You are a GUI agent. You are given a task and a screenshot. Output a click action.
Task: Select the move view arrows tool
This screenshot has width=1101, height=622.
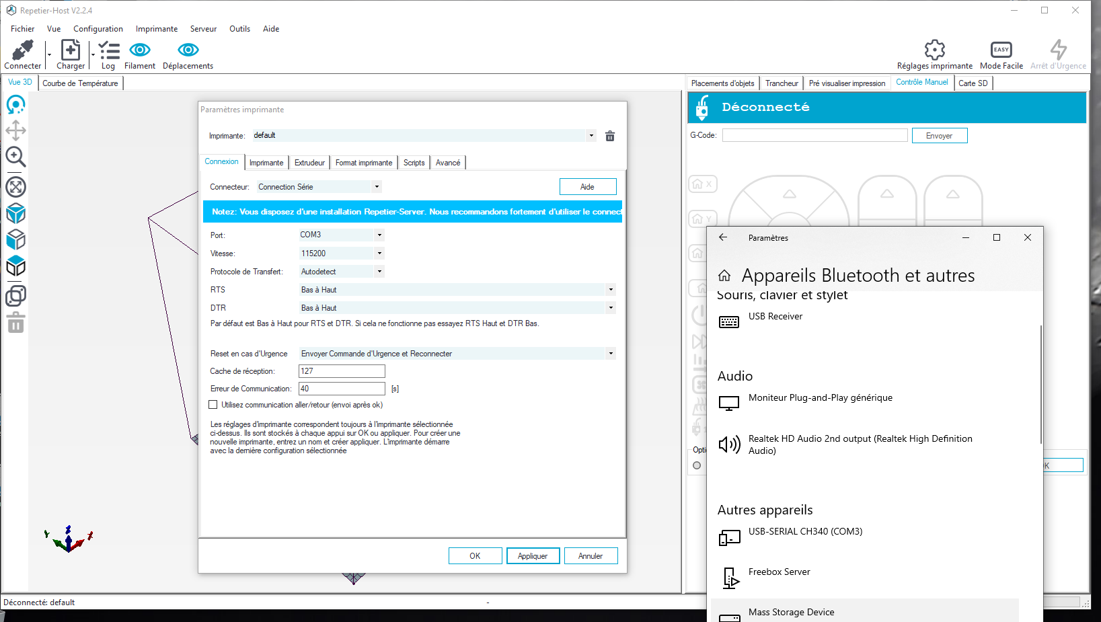coord(15,130)
